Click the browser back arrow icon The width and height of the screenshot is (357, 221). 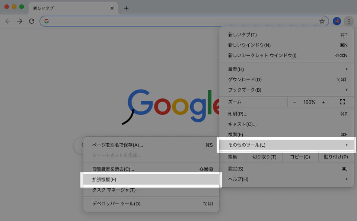click(8, 21)
